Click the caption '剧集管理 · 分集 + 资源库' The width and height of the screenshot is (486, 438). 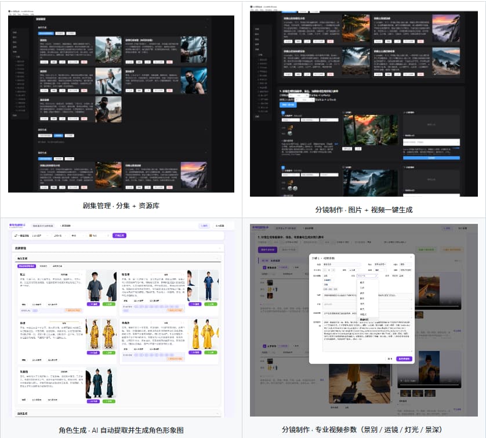pos(121,205)
